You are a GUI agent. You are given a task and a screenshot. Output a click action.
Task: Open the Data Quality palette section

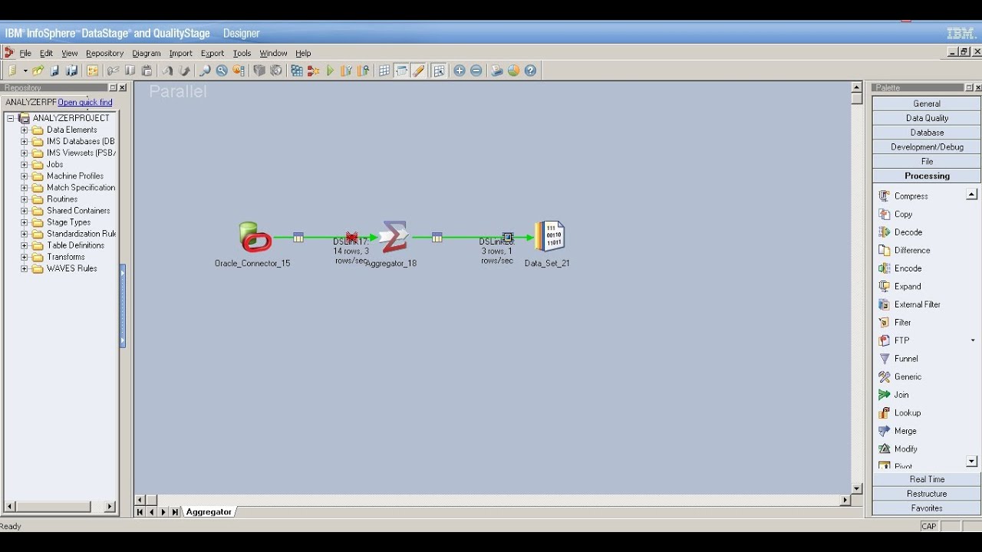tap(927, 118)
